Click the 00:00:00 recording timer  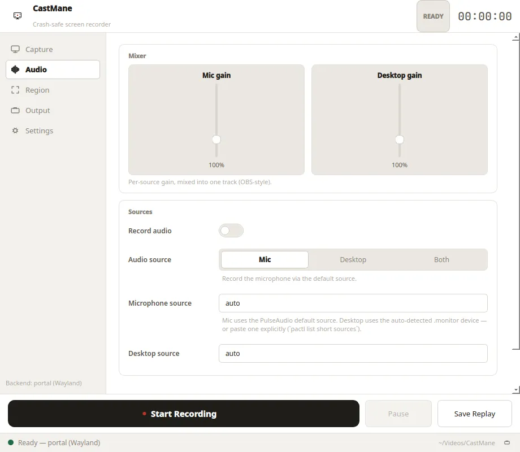pyautogui.click(x=484, y=16)
